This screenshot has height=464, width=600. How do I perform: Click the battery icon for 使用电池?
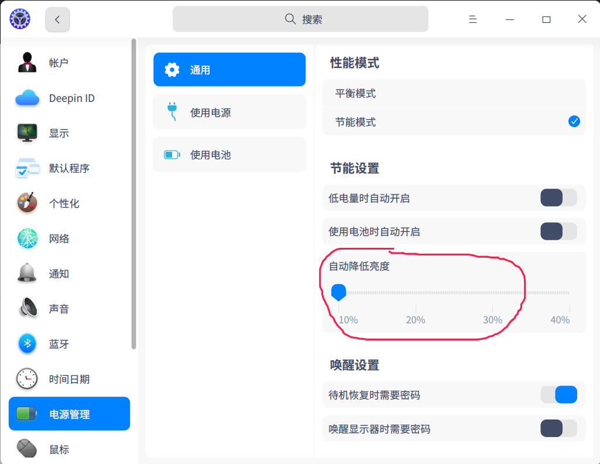[x=172, y=155]
